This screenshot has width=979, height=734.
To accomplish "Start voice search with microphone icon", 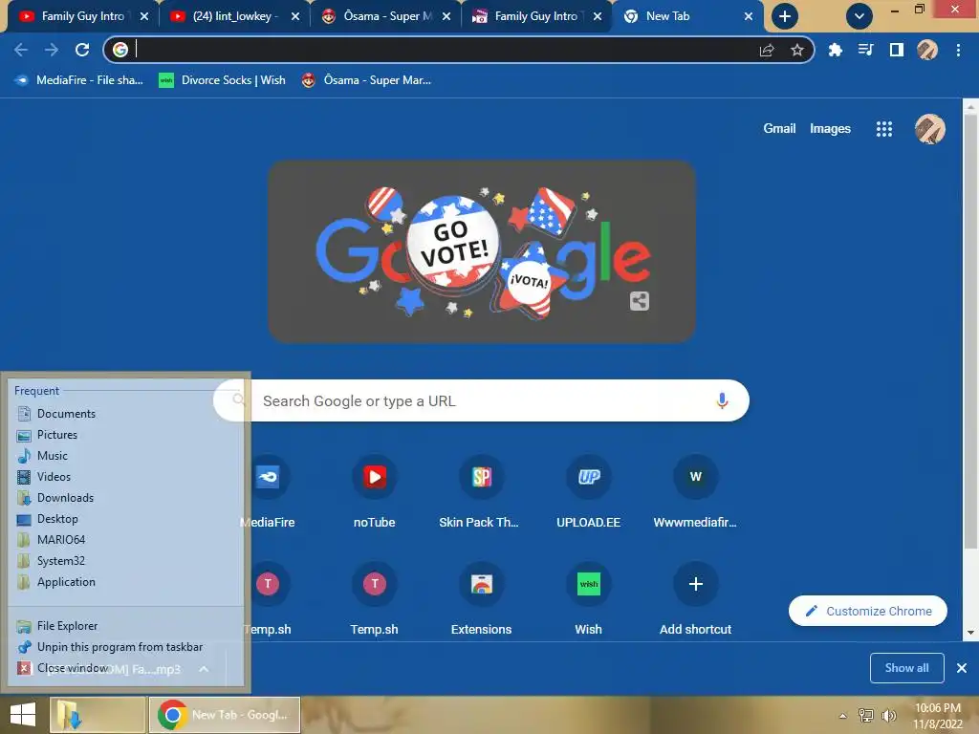I will pyautogui.click(x=722, y=400).
